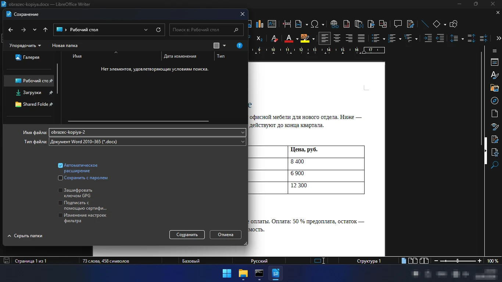This screenshot has height=282, width=502.
Task: Enable the Сохранить с паролем checkbox
Action: pos(61,178)
